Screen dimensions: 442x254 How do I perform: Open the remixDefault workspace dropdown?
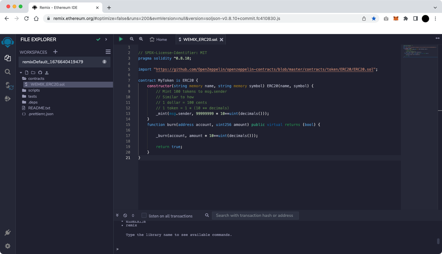(65, 62)
